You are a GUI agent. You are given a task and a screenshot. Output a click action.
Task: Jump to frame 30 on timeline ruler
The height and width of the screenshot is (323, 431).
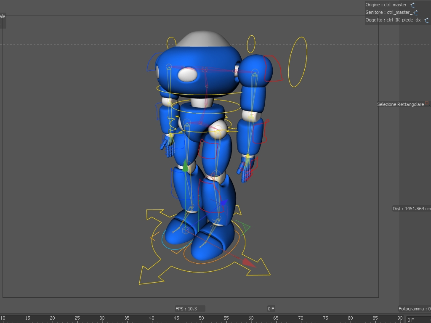102,318
